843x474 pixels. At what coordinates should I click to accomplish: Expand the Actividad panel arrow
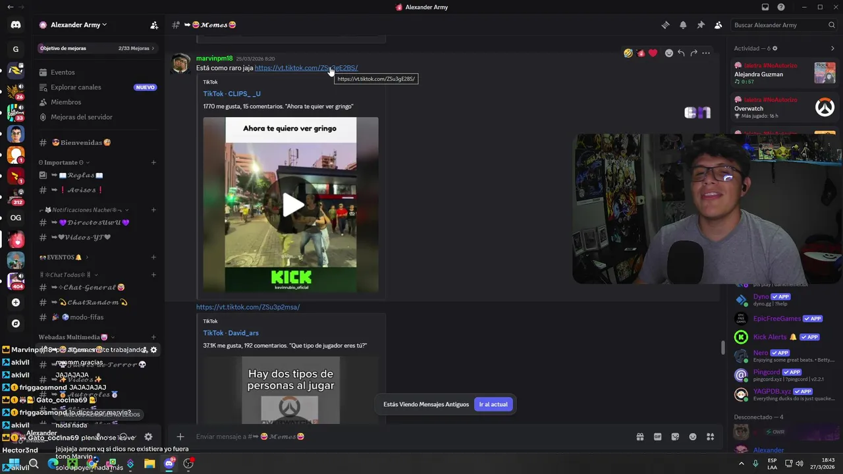[832, 48]
